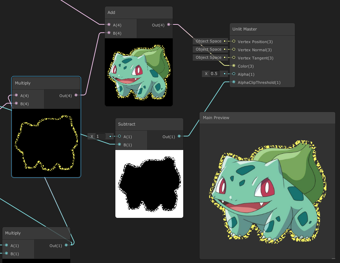Click Vertex Tangent(3) port on Unlit Master
Screen dimensions: 340x263
pyautogui.click(x=234, y=57)
